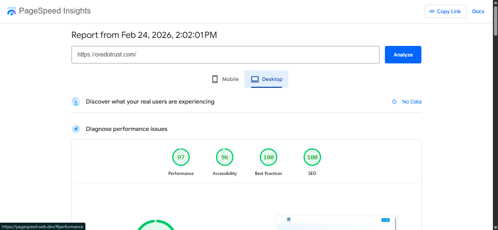Click the Analyze button
This screenshot has height=230, width=498.
click(x=403, y=55)
